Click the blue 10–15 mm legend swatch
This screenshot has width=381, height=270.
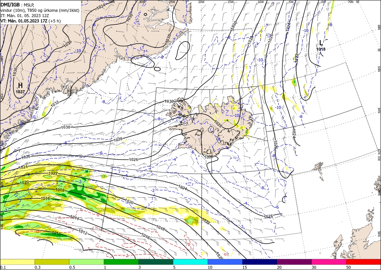pyautogui.click(x=225, y=262)
